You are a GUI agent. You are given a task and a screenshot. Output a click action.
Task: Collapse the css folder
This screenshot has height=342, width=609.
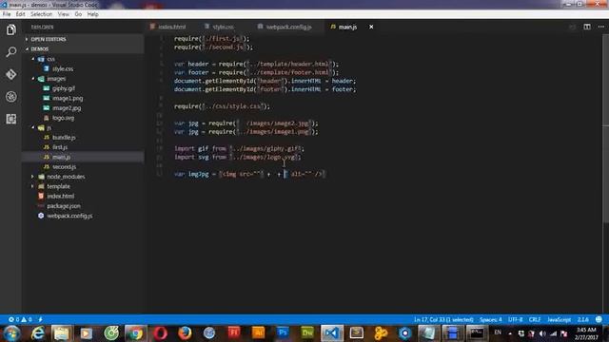50,59
